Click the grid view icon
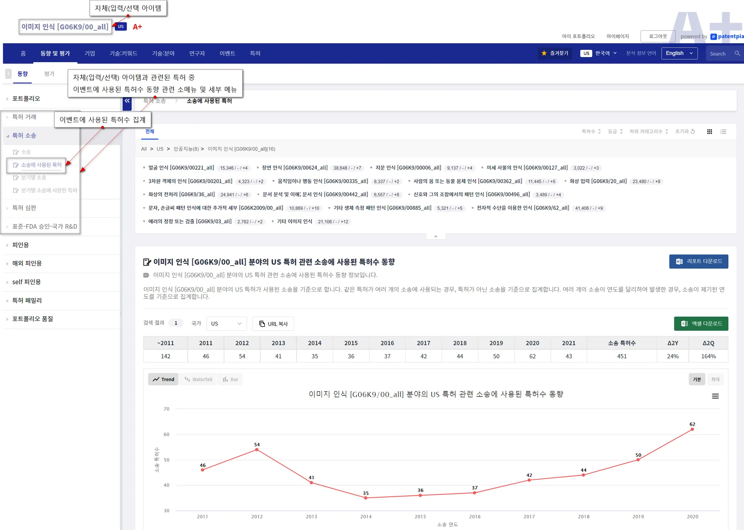This screenshot has height=530, width=744. click(709, 132)
